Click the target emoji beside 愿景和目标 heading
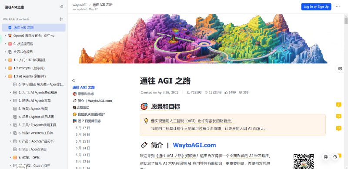Image resolution: width=348 pixels, height=169 pixels. pyautogui.click(x=144, y=107)
